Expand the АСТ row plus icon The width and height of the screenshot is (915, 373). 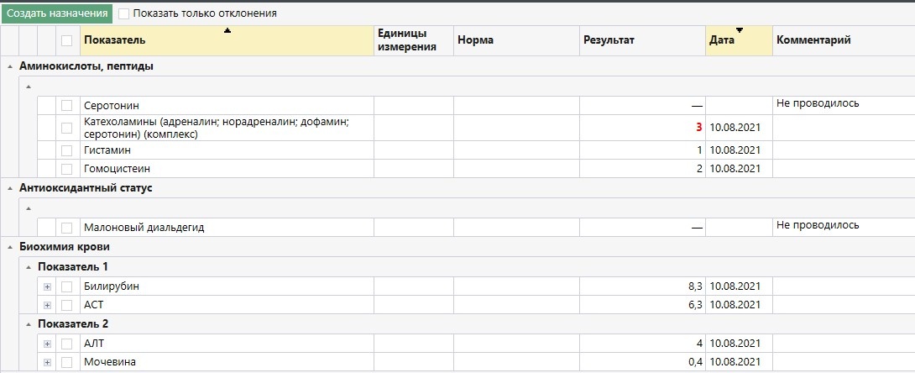coord(47,305)
